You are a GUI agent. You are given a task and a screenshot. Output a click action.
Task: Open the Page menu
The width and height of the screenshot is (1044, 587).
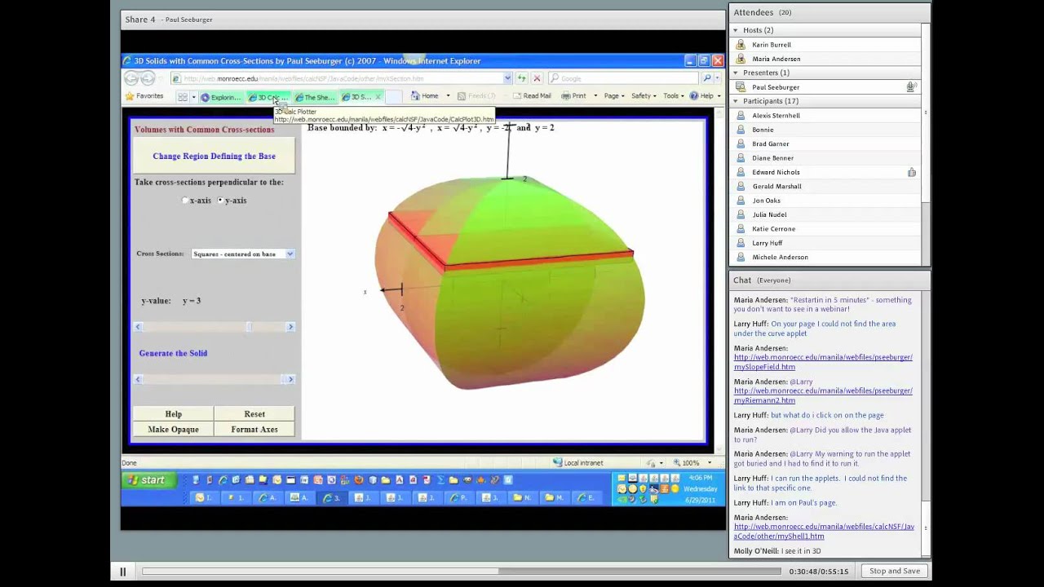coord(614,96)
